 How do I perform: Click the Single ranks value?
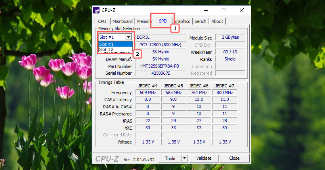(x=230, y=59)
